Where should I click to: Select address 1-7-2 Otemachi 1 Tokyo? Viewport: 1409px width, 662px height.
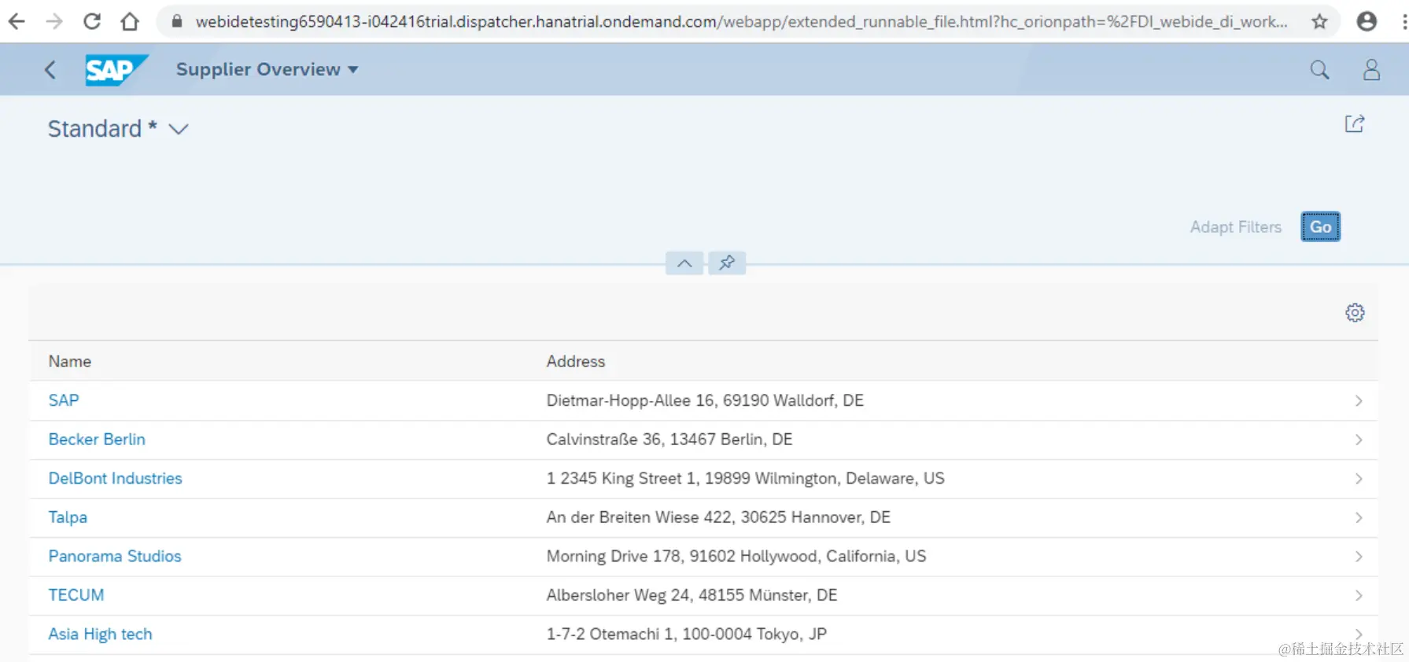pyautogui.click(x=686, y=634)
